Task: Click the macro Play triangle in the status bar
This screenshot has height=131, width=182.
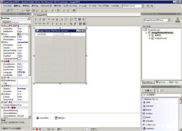Action: (x=34, y=129)
